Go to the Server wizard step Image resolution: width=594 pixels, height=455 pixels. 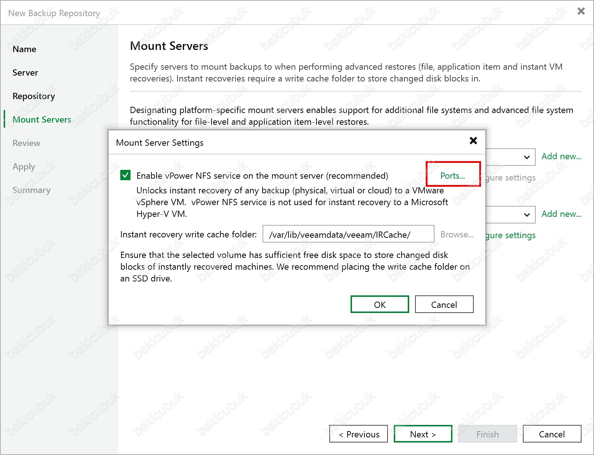pos(25,73)
